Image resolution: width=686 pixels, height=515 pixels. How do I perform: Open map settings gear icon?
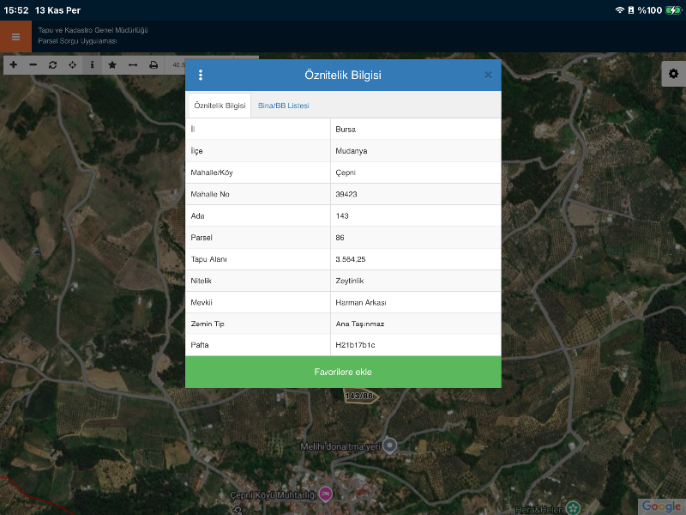[x=673, y=74]
